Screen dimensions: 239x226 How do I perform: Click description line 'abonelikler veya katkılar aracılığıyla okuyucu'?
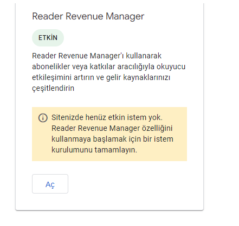[x=109, y=67]
